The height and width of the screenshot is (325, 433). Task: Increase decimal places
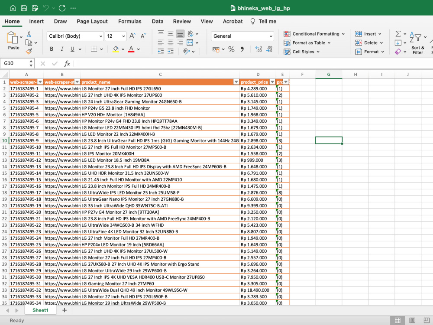259,49
